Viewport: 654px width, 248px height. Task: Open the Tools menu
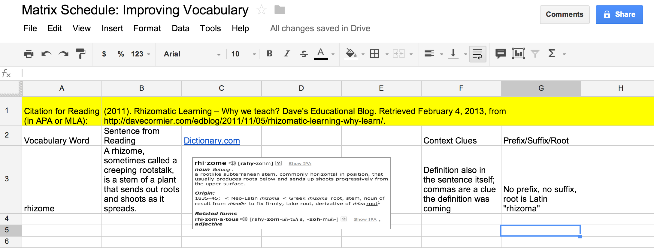(210, 28)
